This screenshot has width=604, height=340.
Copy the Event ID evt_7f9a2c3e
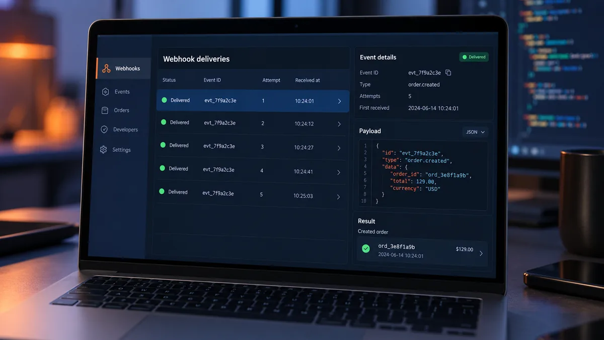[448, 73]
